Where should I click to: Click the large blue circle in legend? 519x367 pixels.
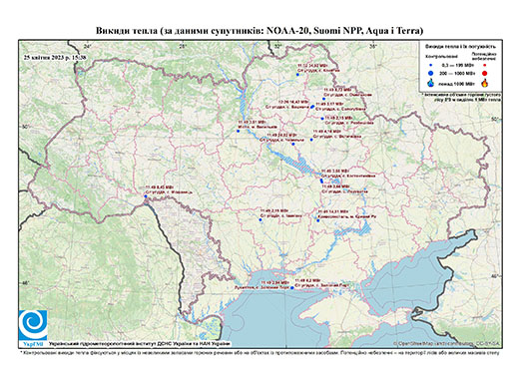point(431,73)
